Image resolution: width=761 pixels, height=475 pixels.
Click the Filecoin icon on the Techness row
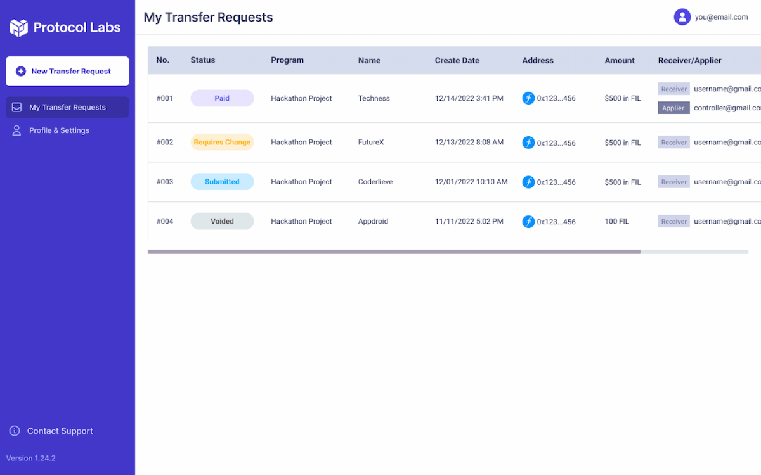(528, 98)
